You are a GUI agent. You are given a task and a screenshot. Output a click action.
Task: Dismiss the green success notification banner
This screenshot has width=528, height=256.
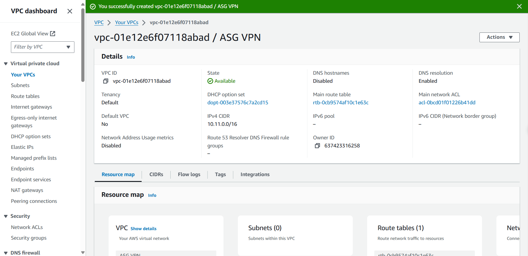pos(519,6)
